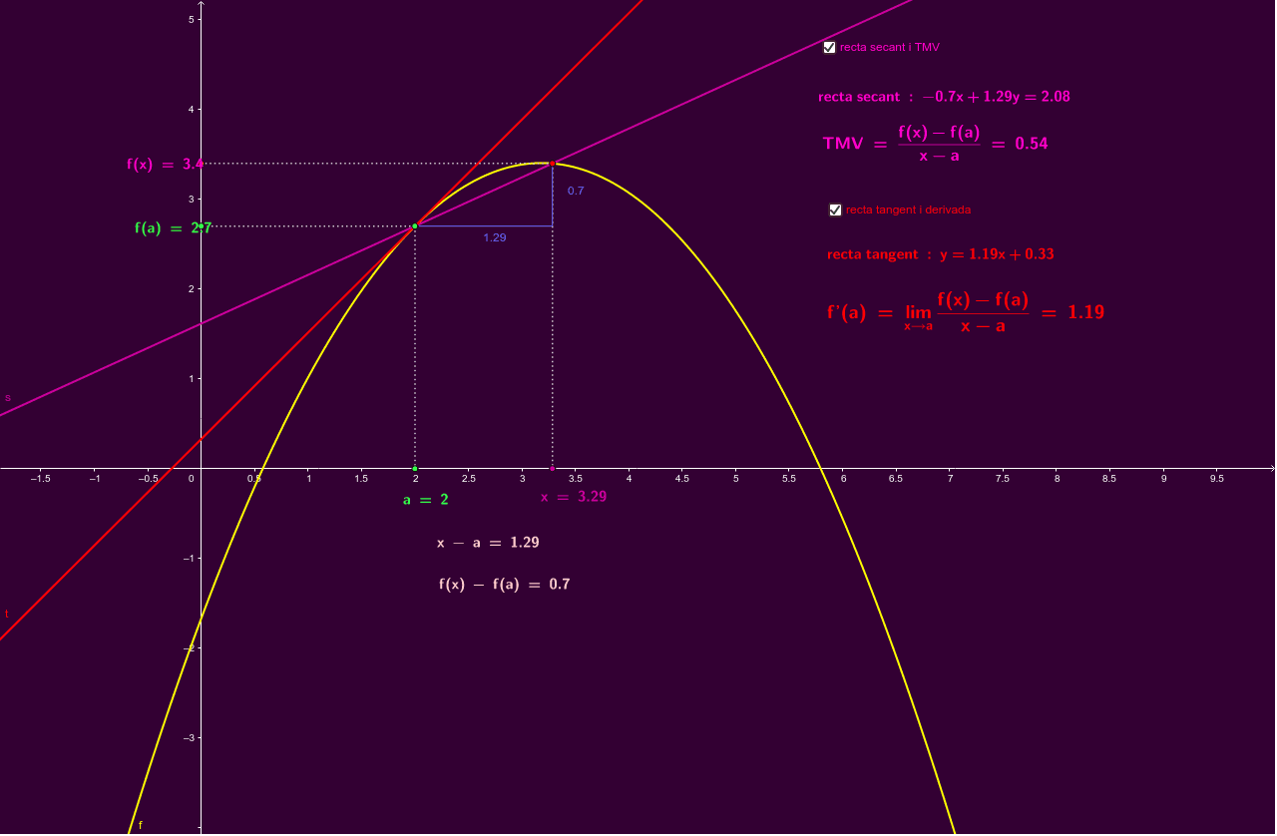Click the green point a on the x-axis
The height and width of the screenshot is (836, 1277).
(415, 468)
